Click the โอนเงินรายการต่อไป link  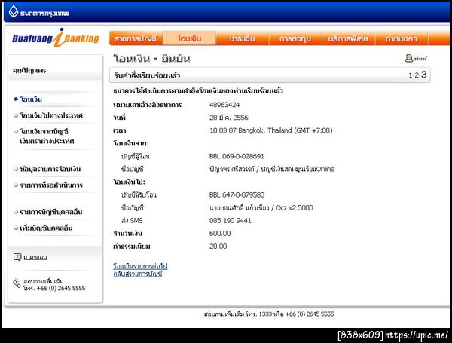(140, 266)
